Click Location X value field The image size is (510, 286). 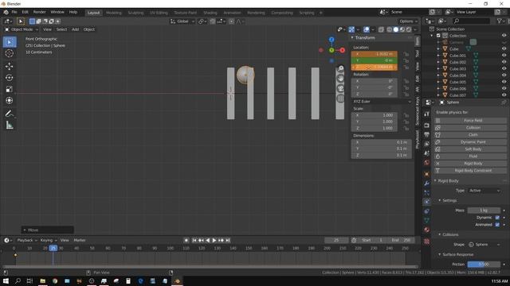point(375,54)
